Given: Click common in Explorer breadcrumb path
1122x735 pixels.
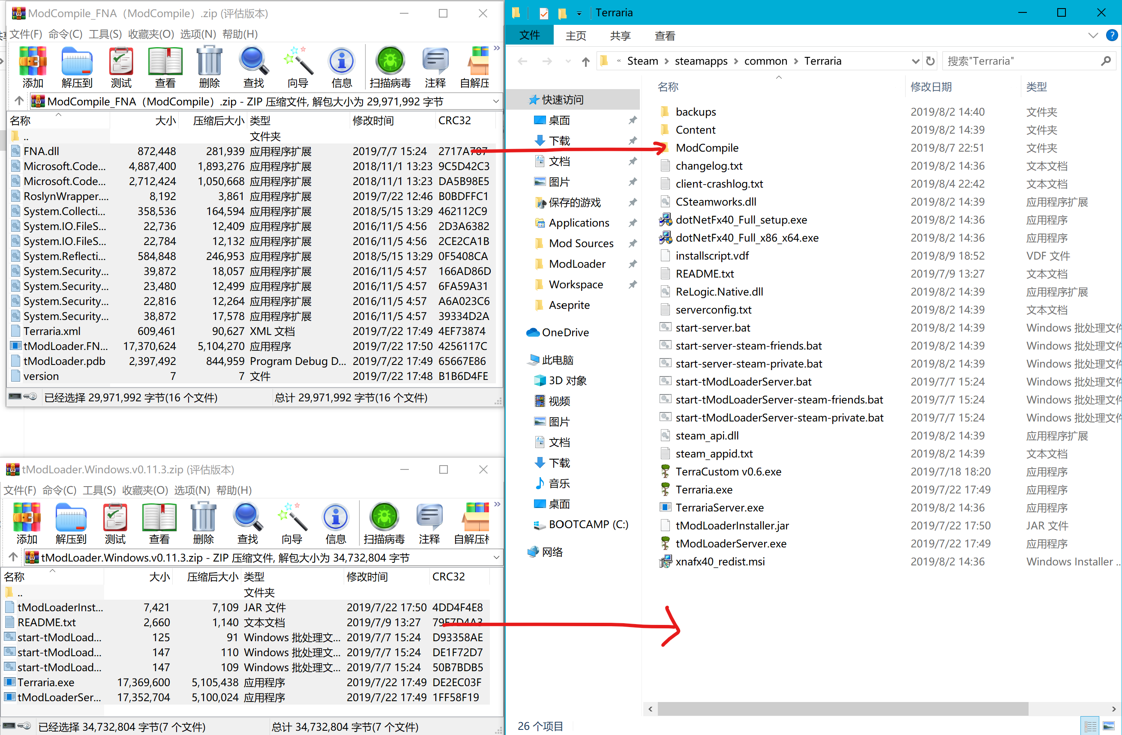Looking at the screenshot, I should coord(765,61).
